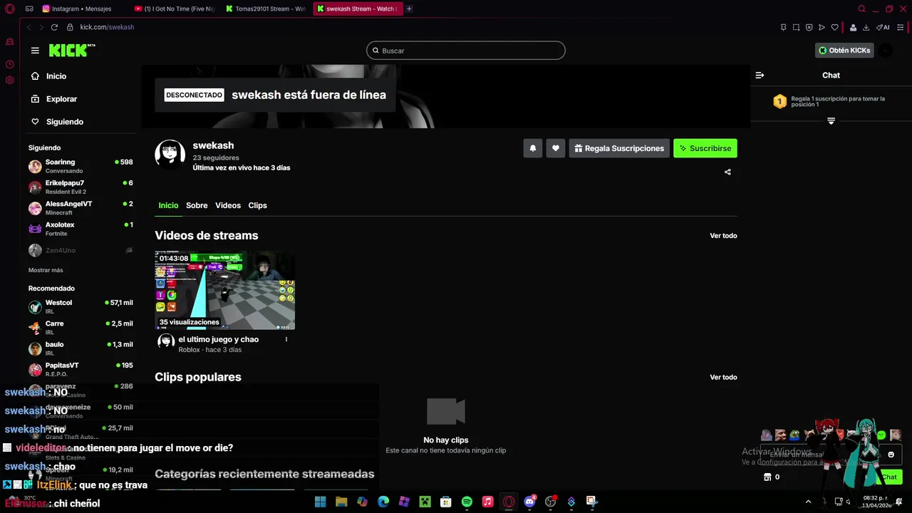Screen dimensions: 912x513
Task: Collapse the chat panel
Action: point(760,75)
